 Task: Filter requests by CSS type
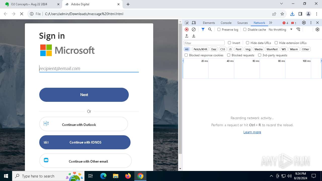(x=223, y=49)
